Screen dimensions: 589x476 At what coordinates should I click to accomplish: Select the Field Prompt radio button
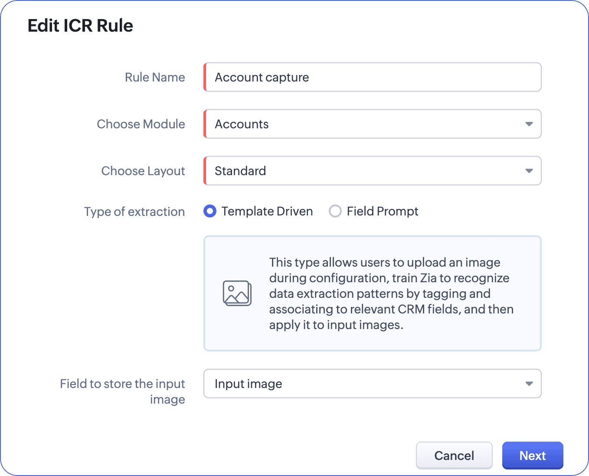click(335, 211)
